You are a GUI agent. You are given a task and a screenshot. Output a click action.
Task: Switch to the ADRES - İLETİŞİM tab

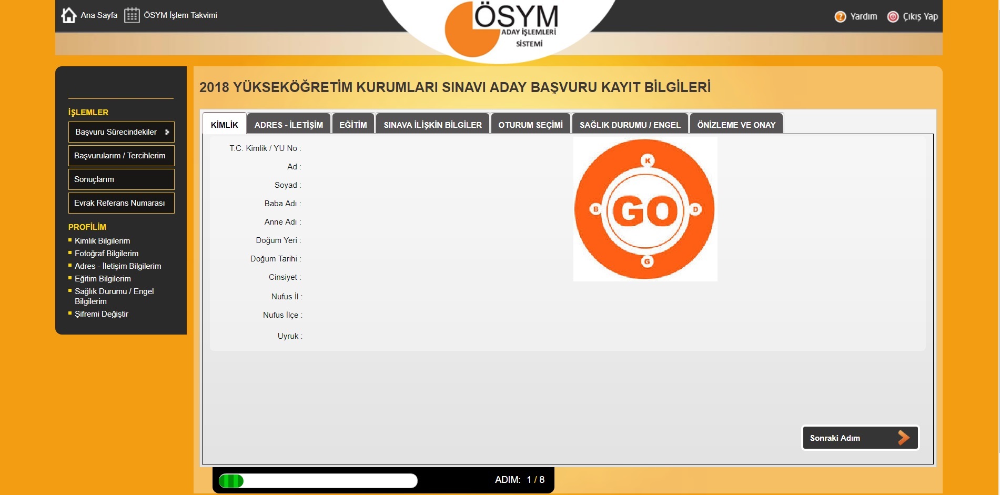(x=289, y=124)
